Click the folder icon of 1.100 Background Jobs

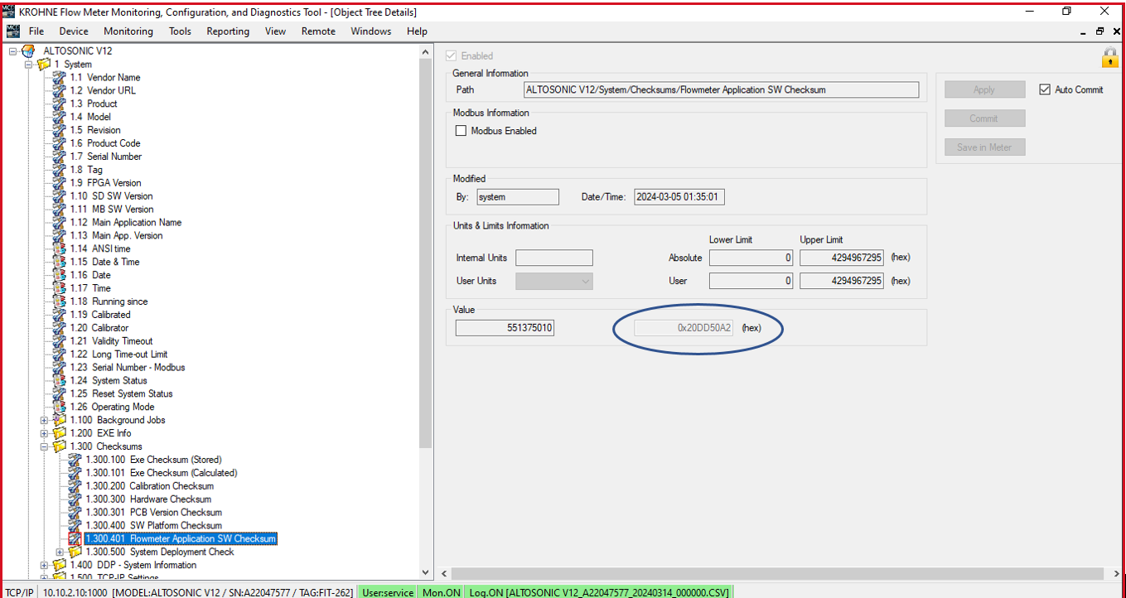click(60, 420)
